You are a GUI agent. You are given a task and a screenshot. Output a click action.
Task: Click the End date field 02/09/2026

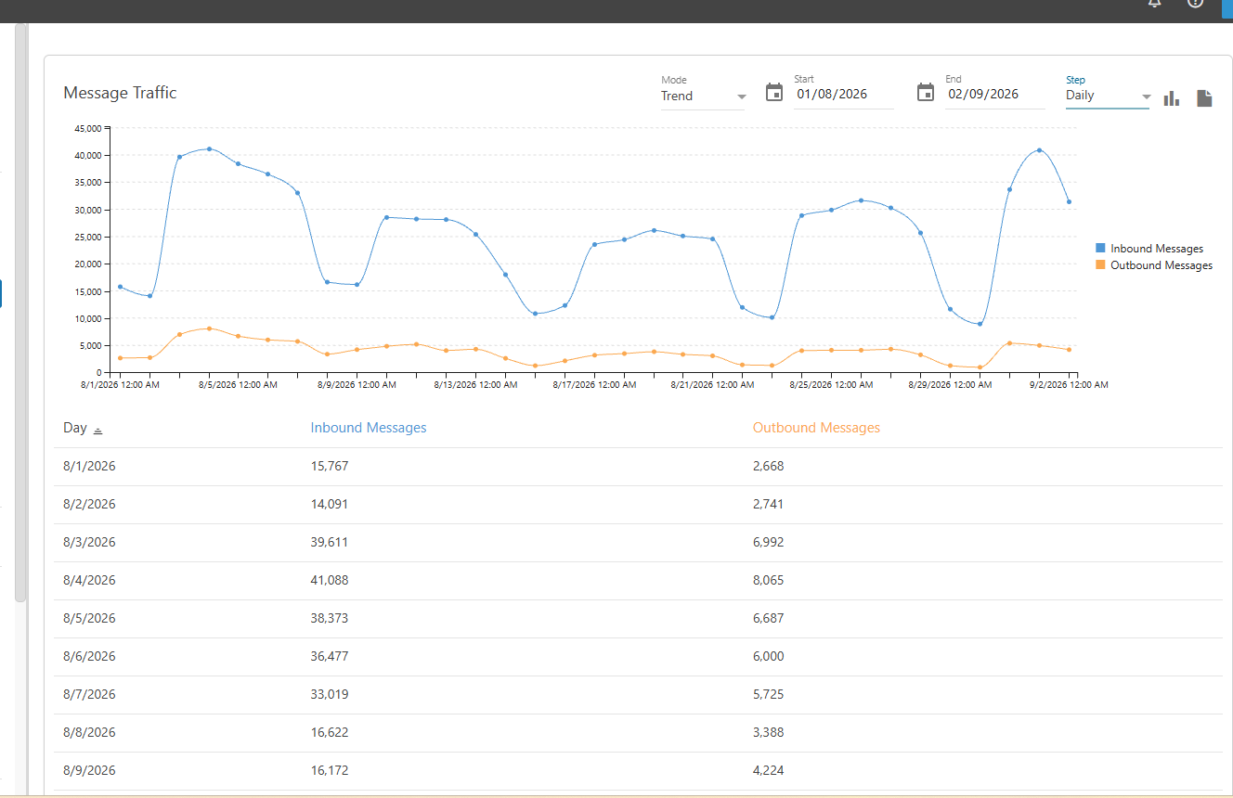point(994,95)
